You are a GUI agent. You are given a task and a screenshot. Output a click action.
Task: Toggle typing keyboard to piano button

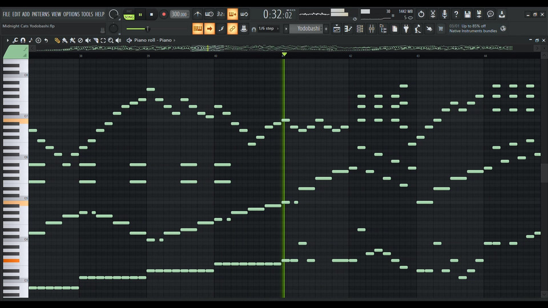pyautogui.click(x=198, y=29)
